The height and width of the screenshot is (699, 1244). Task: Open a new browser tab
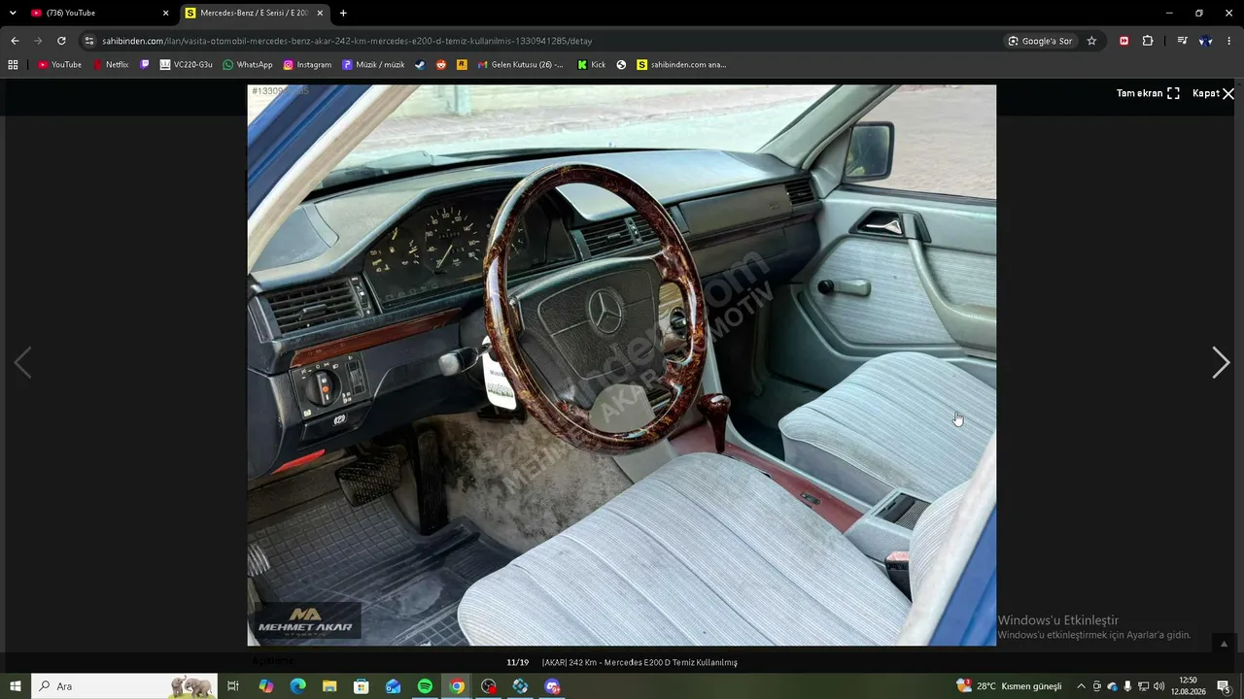pos(343,13)
